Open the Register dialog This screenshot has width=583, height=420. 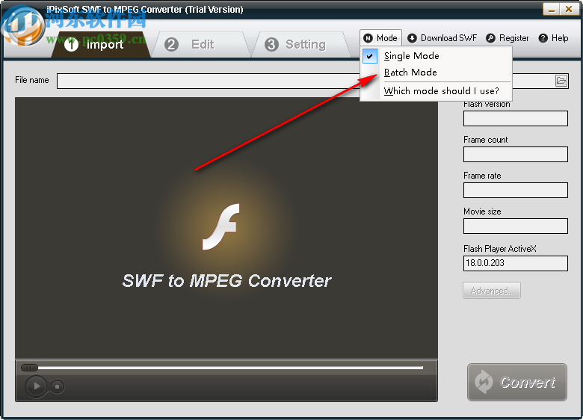click(x=508, y=38)
